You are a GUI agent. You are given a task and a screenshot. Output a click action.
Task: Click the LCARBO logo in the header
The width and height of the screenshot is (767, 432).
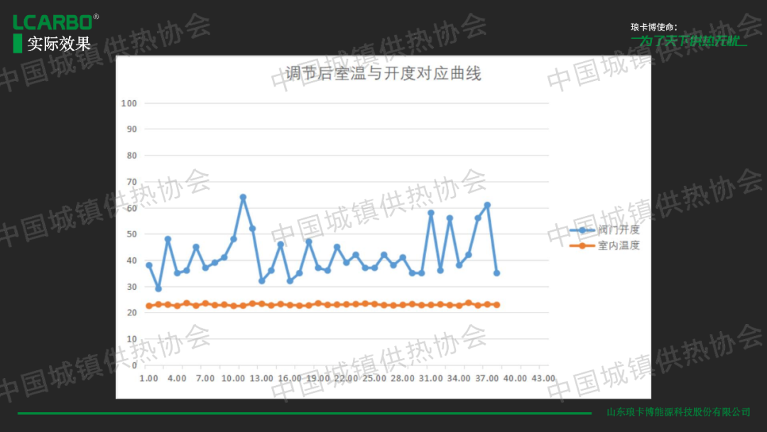53,21
